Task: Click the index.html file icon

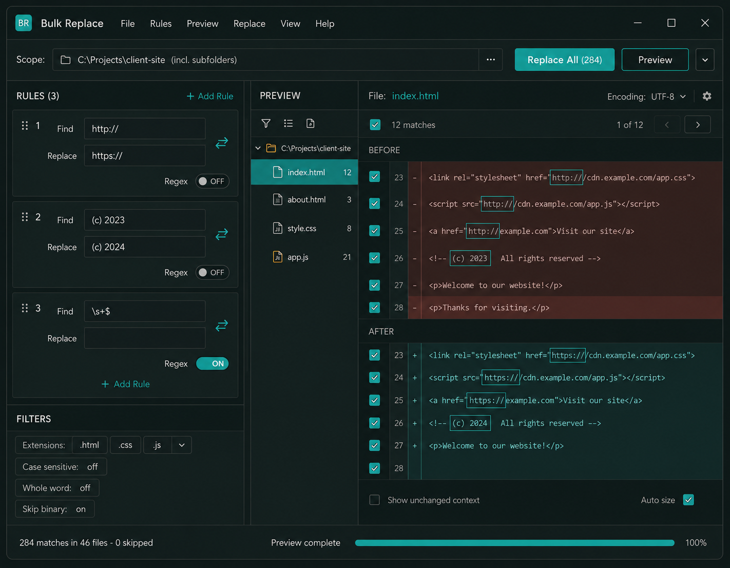Action: tap(278, 172)
